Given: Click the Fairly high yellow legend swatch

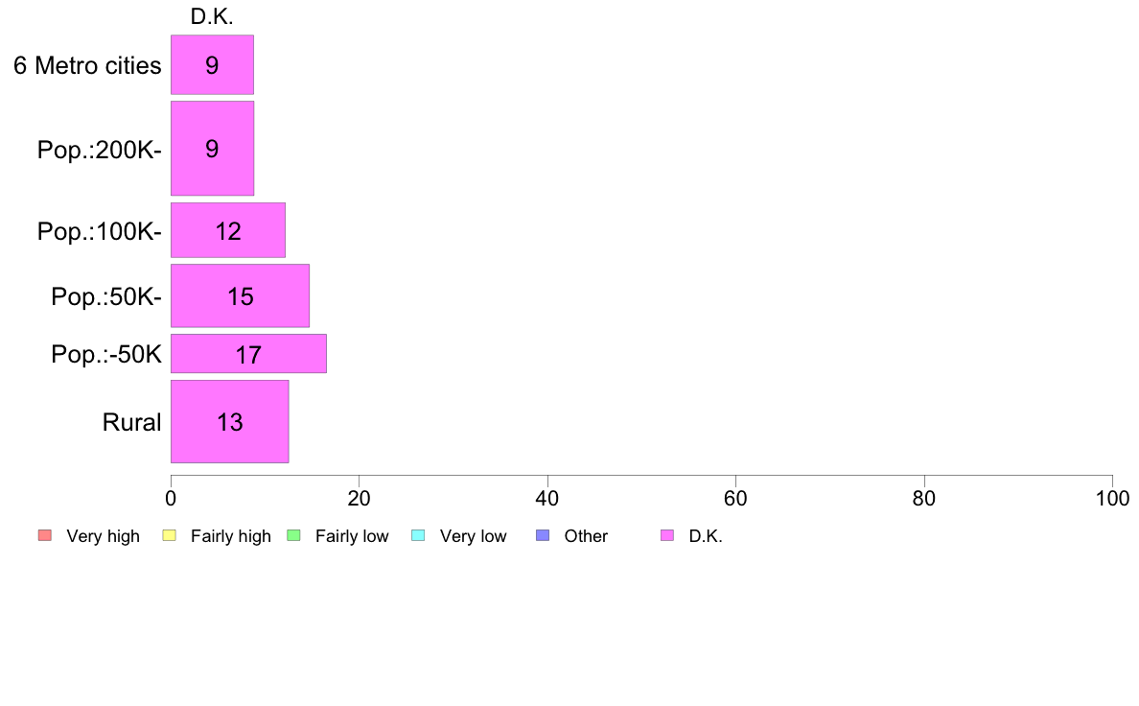Looking at the screenshot, I should click(170, 536).
